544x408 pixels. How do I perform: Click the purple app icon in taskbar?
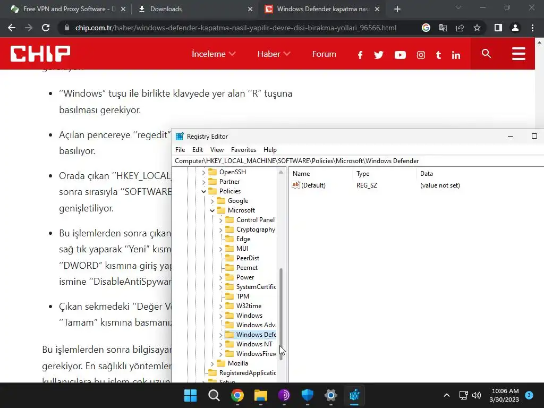pyautogui.click(x=284, y=395)
